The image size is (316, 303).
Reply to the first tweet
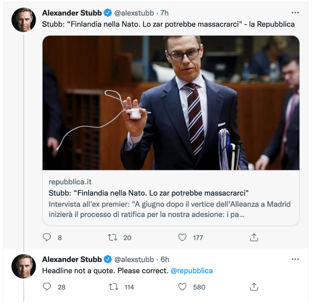click(x=47, y=237)
